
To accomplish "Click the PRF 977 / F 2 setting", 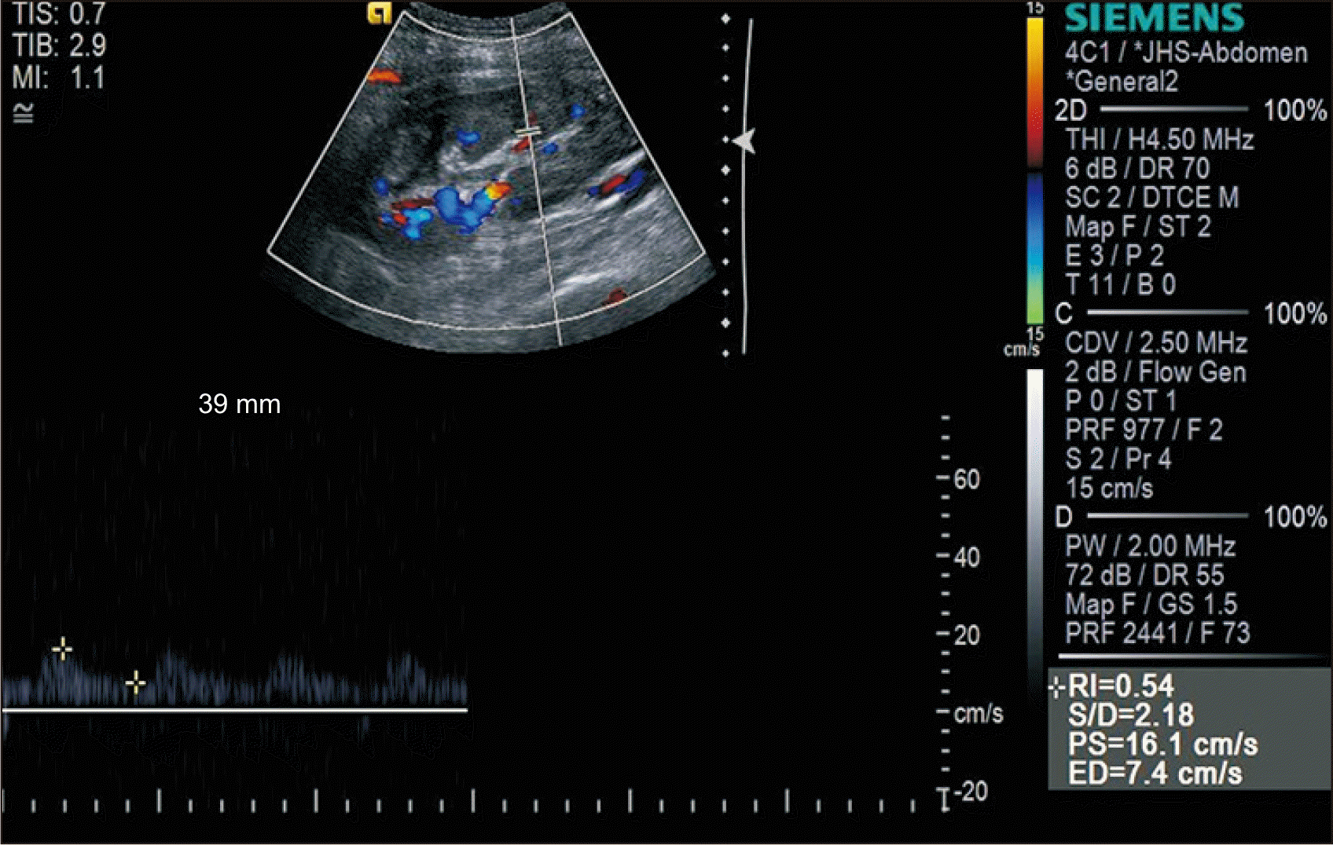I will pyautogui.click(x=1144, y=430).
